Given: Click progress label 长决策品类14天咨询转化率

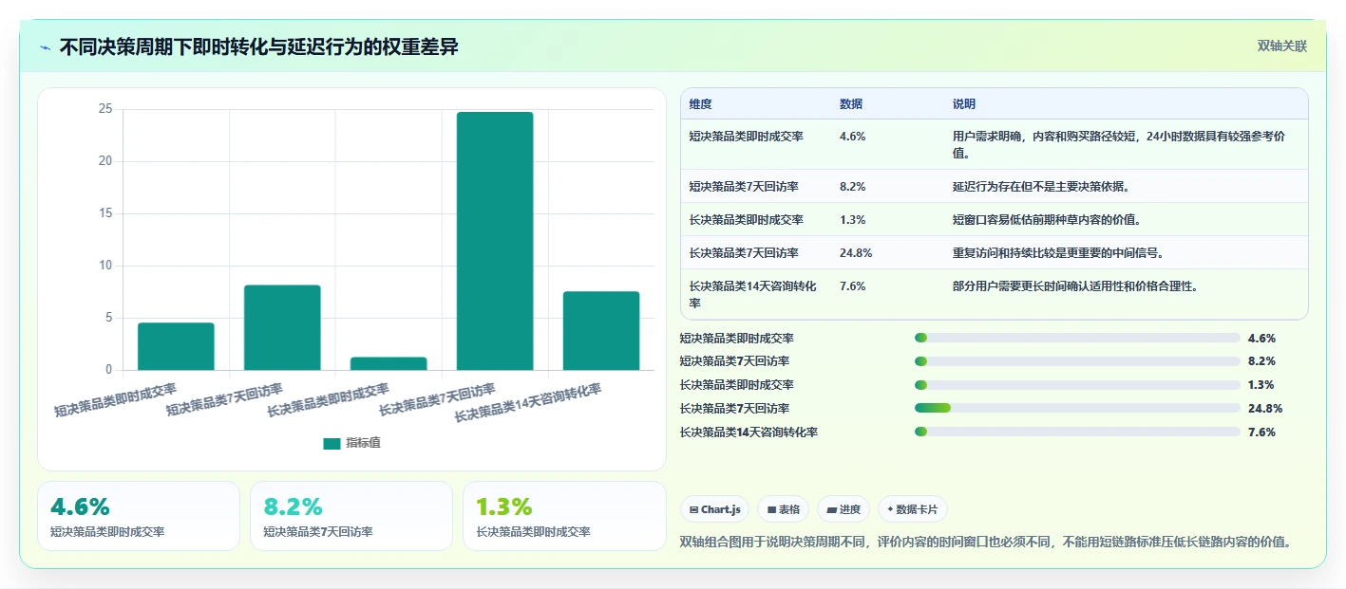Looking at the screenshot, I should tap(749, 433).
